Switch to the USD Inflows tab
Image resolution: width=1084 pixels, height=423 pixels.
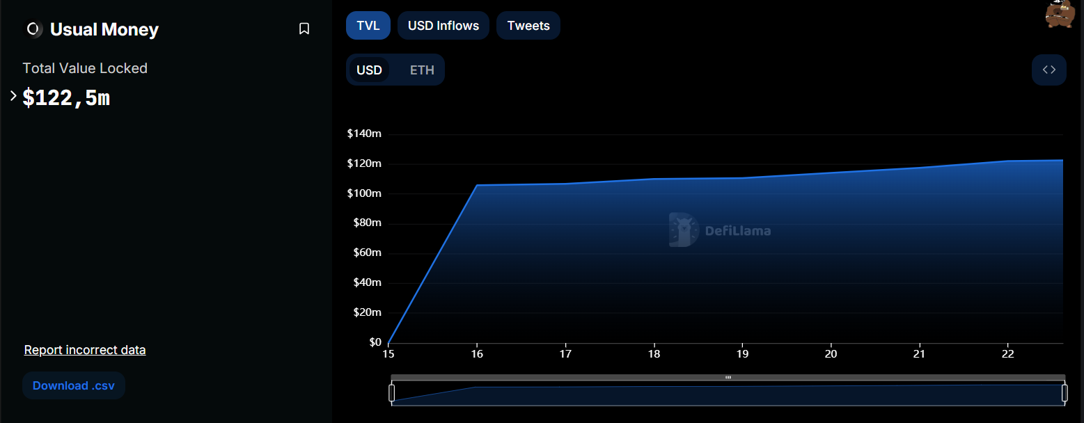443,25
